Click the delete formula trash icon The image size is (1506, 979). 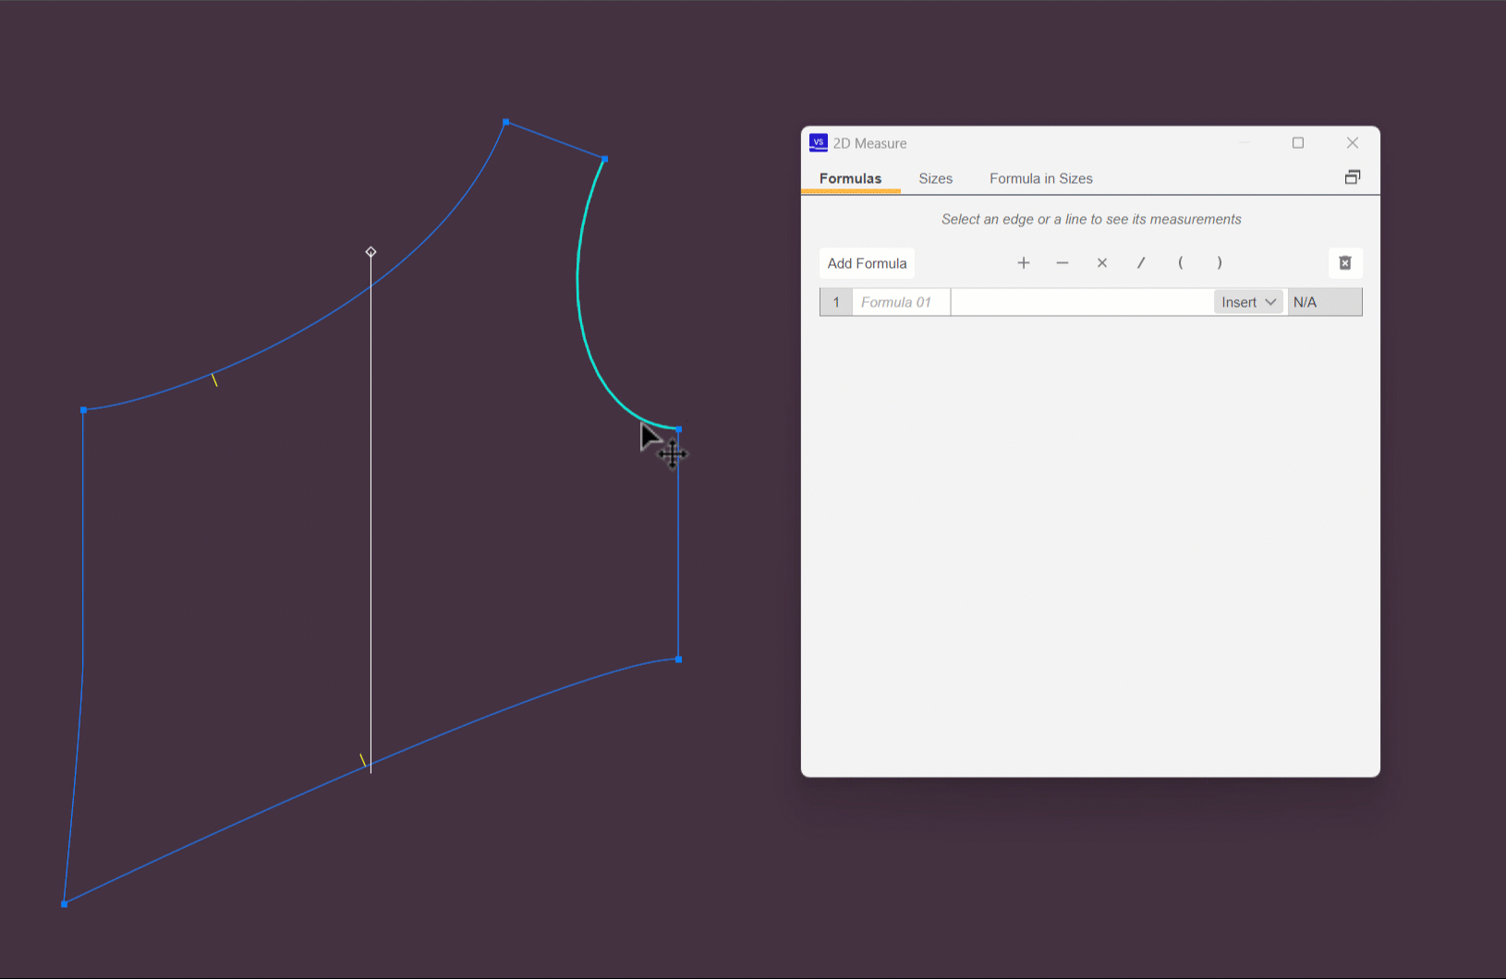1345,263
